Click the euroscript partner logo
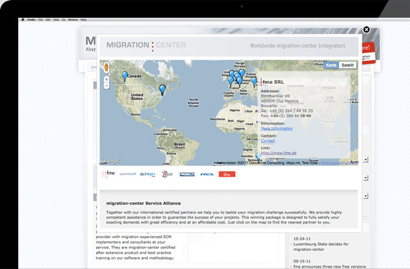 coord(128,174)
